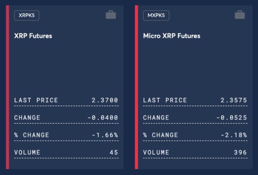
Task: Open the XRP Futures title link
Action: tap(33, 36)
